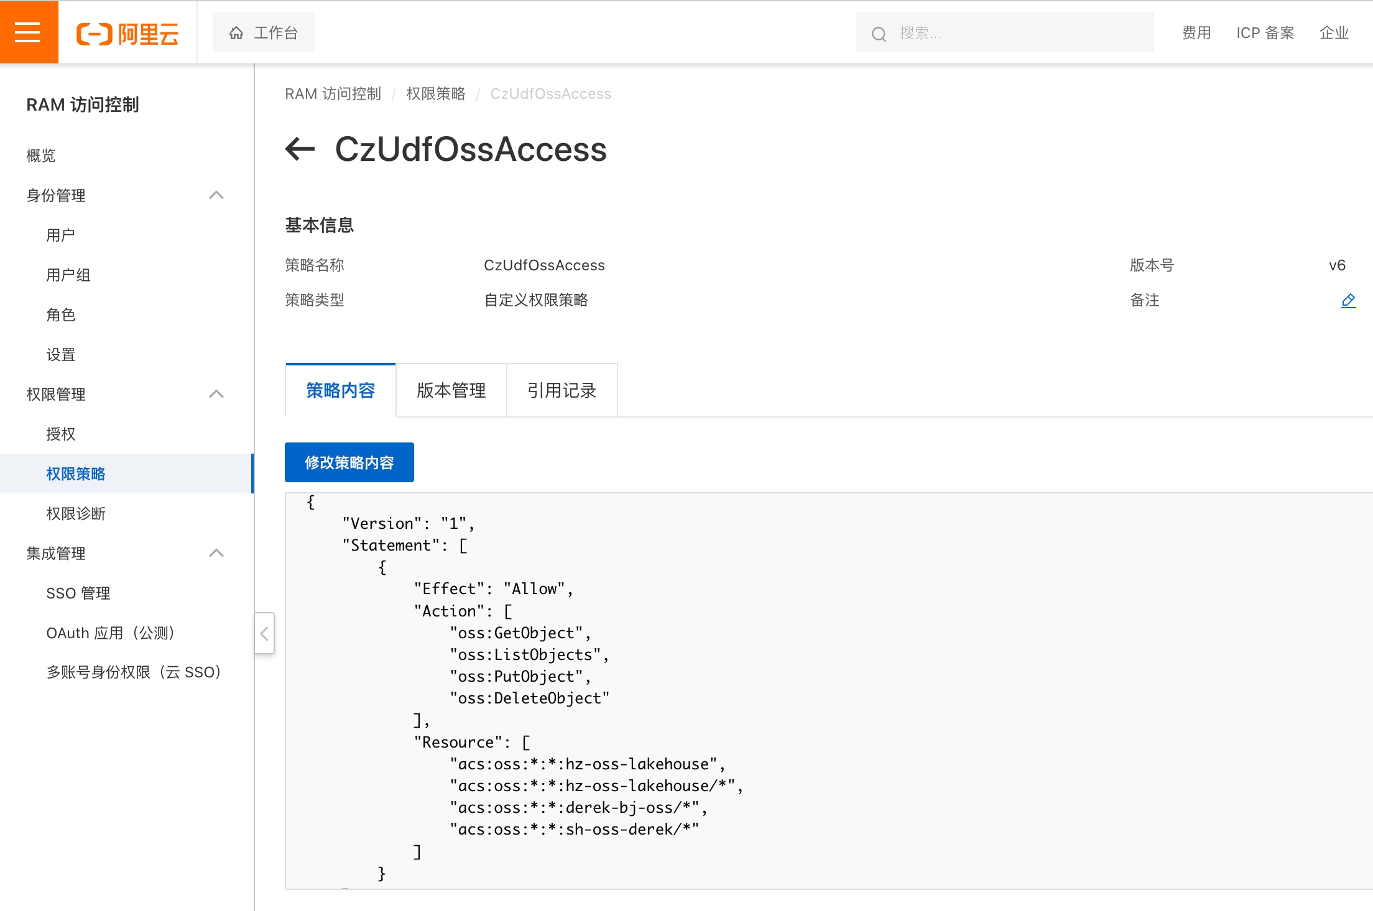Click the 权限策略 breadcrumb link

tap(435, 94)
